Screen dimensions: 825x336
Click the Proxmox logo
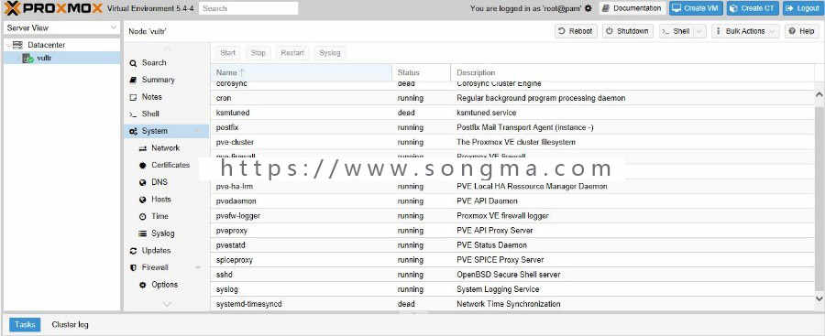pos(53,8)
